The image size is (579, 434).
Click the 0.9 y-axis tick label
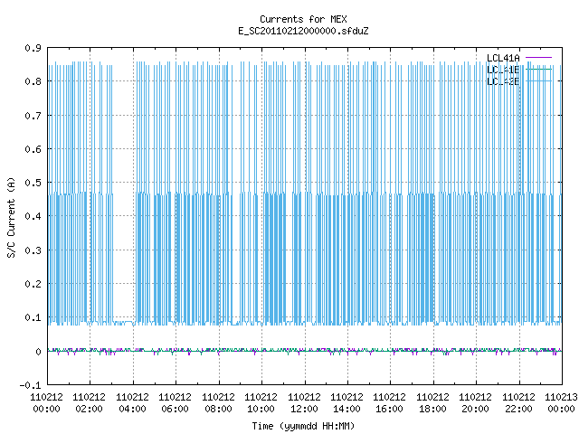(x=33, y=48)
